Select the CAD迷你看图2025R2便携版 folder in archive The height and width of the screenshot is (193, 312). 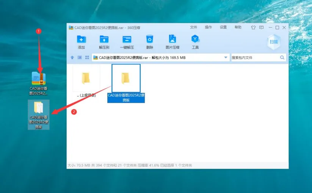pyautogui.click(x=126, y=83)
